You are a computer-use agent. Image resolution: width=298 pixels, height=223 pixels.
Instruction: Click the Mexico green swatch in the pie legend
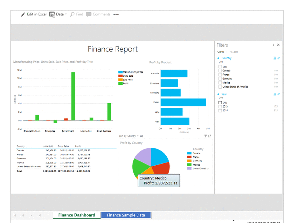(189, 165)
